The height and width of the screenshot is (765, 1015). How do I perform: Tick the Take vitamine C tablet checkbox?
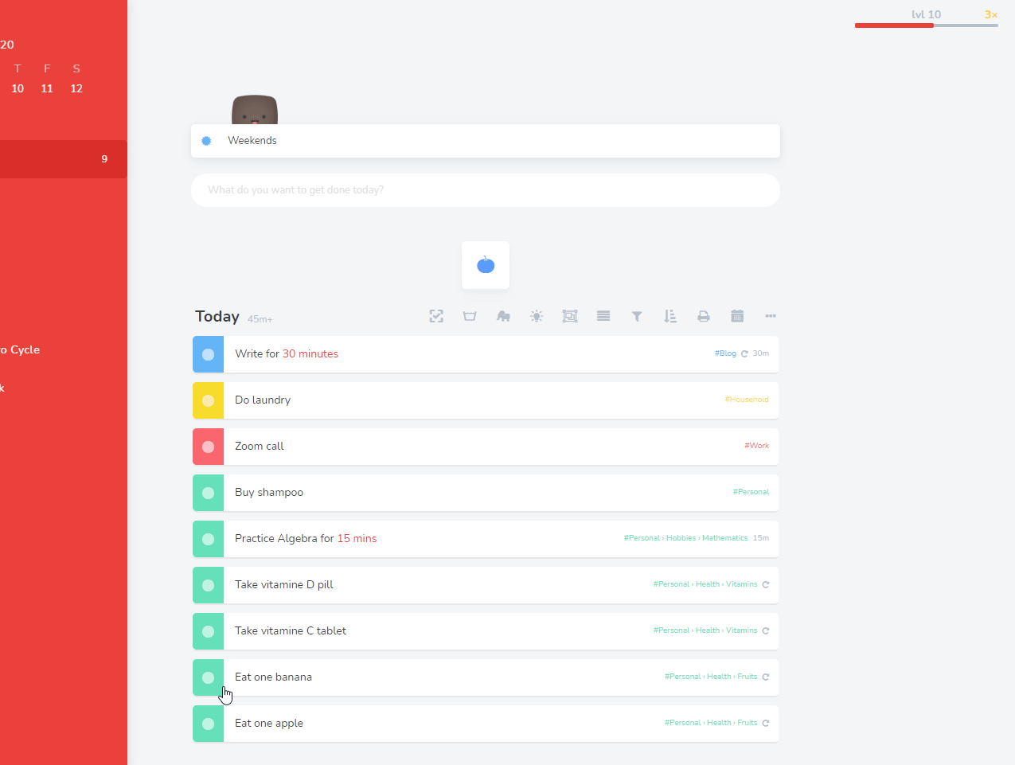[208, 631]
